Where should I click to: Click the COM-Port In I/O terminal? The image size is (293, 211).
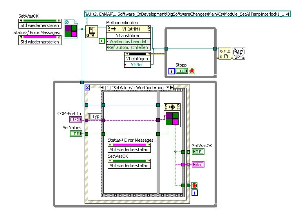pos(76,119)
